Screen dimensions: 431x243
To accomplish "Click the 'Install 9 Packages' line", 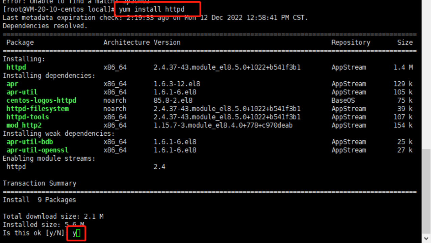I will coord(40,200).
